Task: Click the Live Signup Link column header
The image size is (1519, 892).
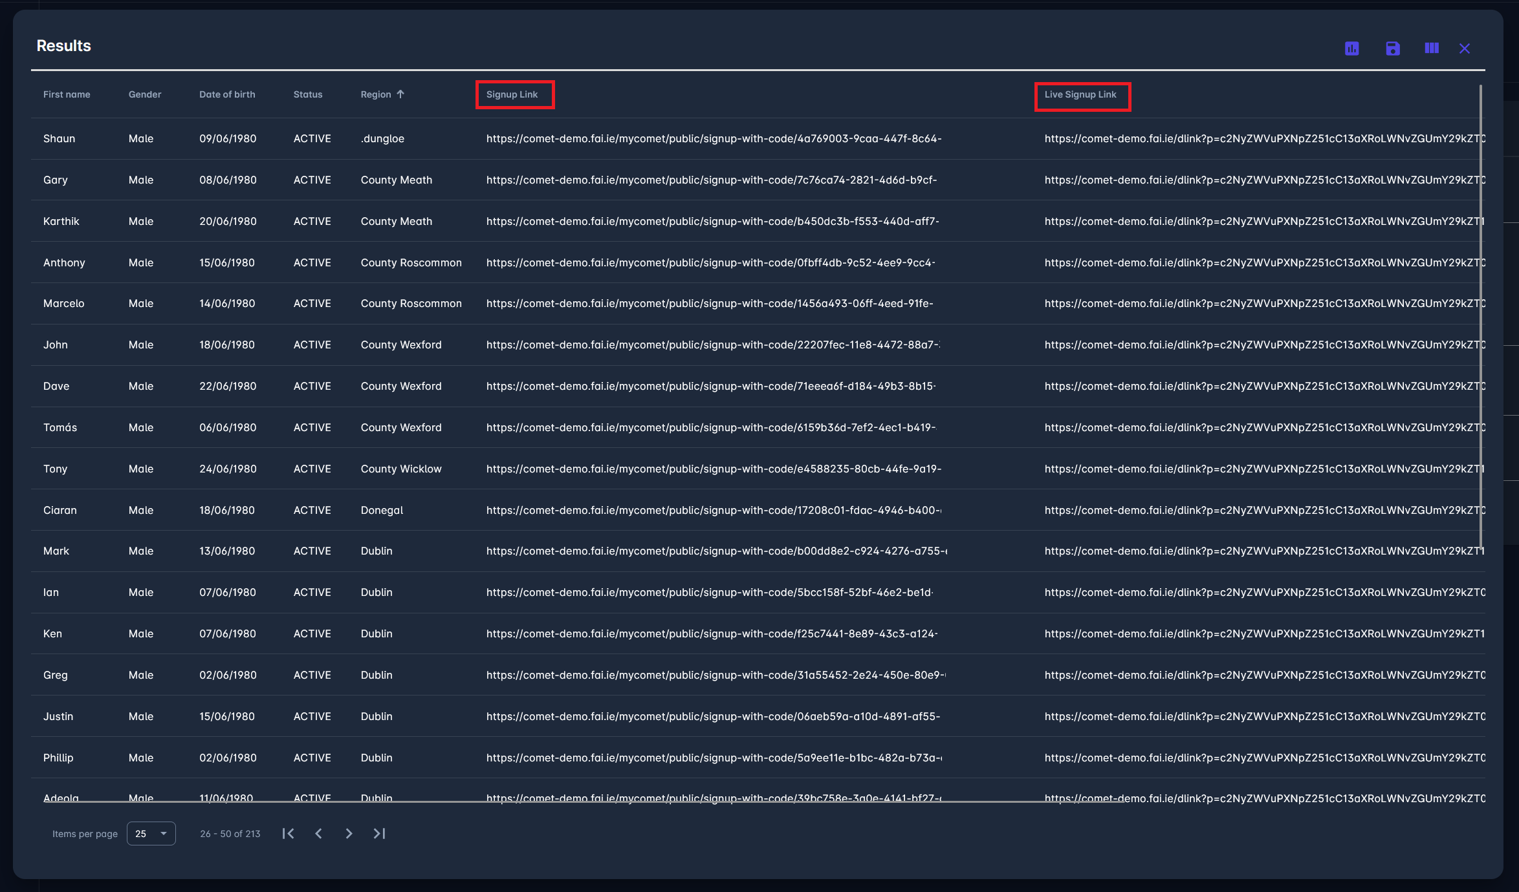Action: 1080,94
